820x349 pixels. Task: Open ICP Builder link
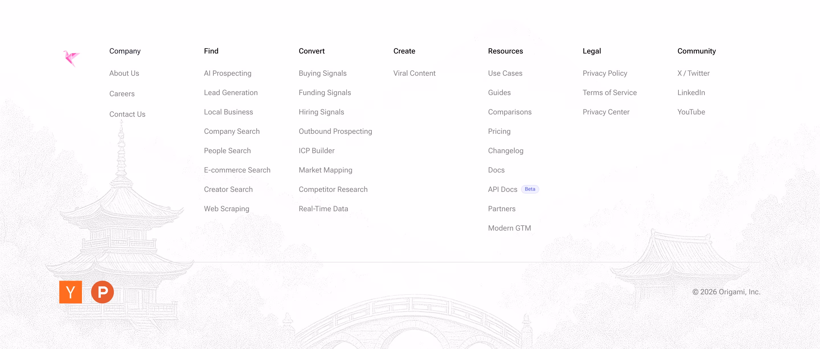pos(316,151)
